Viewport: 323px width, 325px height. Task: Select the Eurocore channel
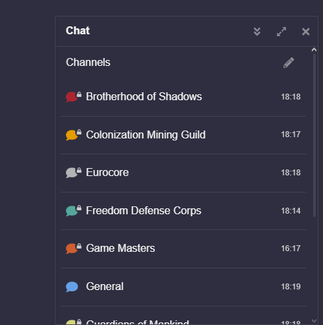[x=183, y=173]
